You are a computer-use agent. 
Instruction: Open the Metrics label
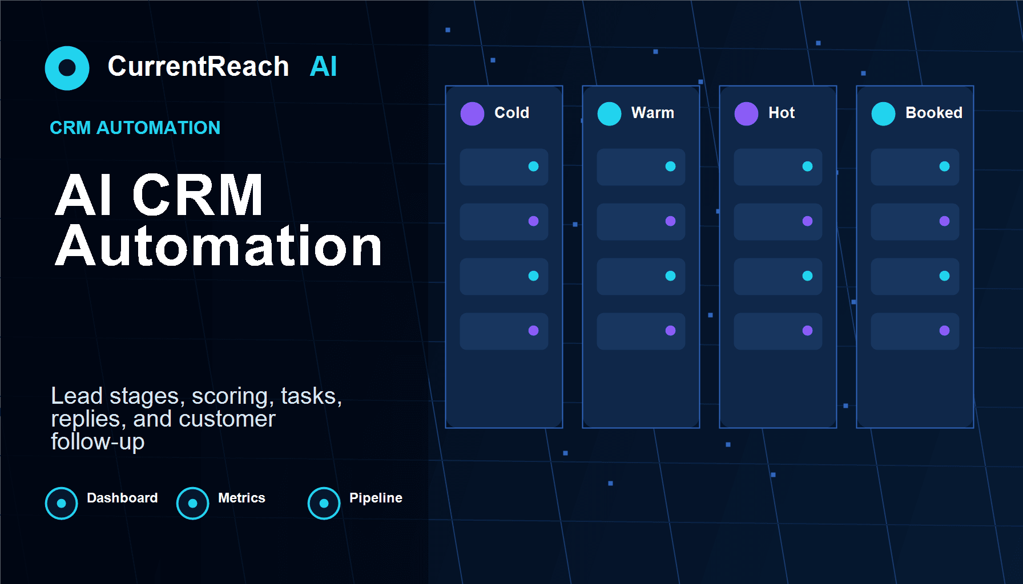[241, 498]
